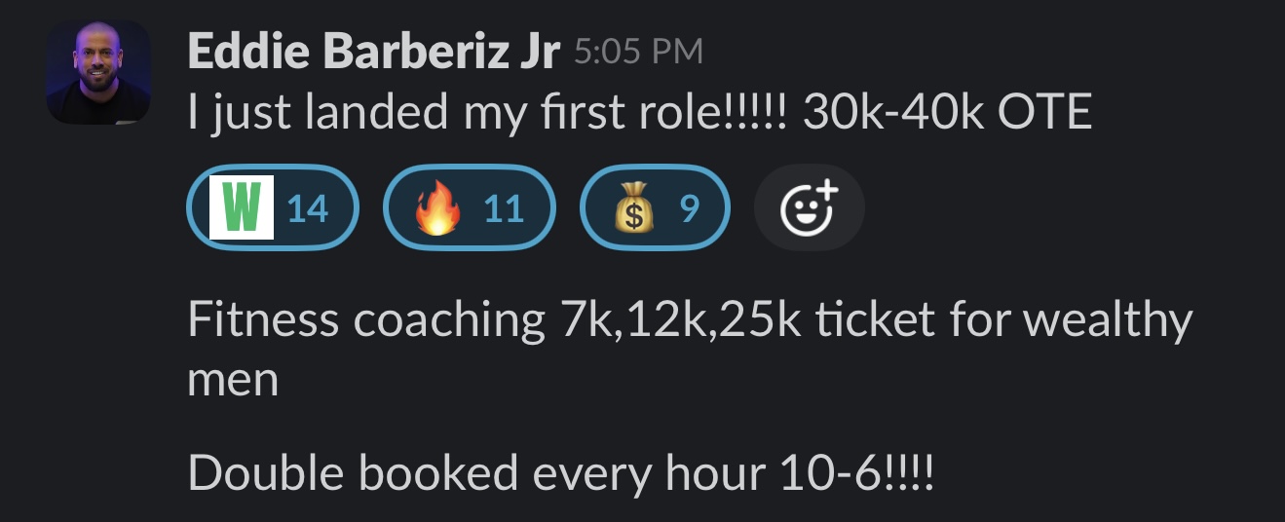Click the count 9 beside the money bag

tap(690, 208)
